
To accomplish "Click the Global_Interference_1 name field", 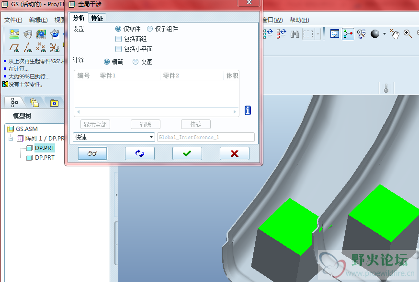I will (x=206, y=137).
